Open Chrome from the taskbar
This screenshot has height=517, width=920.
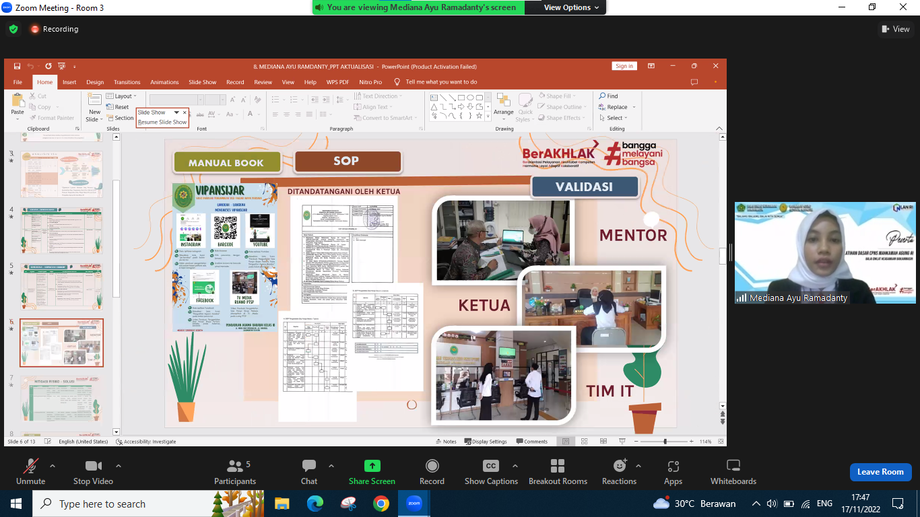coord(381,504)
